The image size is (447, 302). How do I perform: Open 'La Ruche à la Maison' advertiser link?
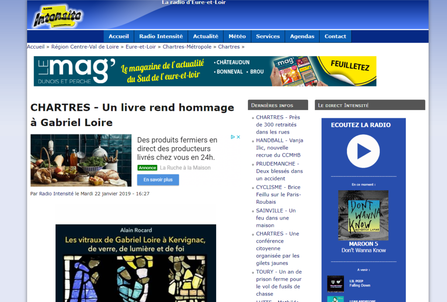coord(185,168)
